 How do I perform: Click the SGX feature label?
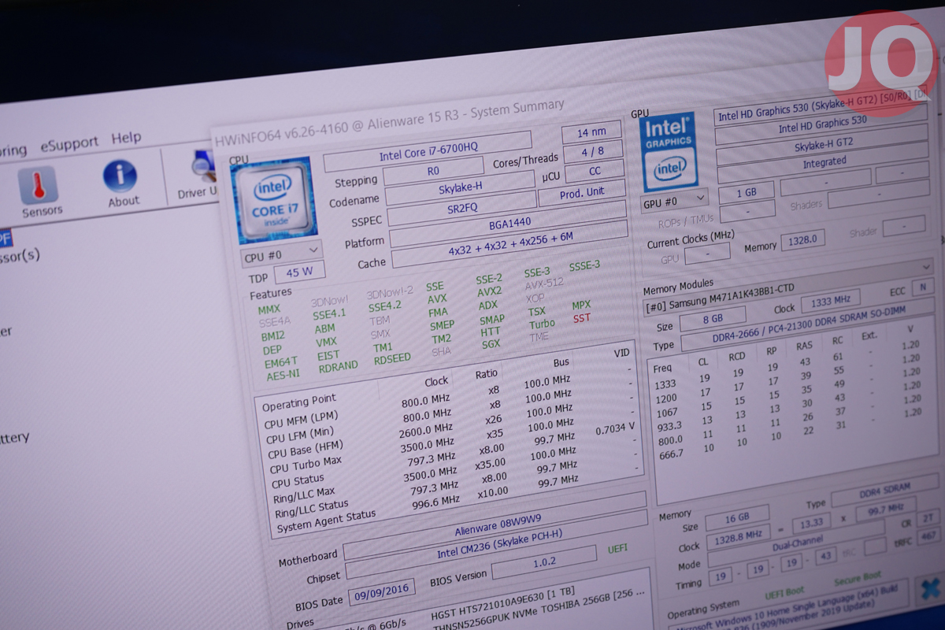coord(491,344)
